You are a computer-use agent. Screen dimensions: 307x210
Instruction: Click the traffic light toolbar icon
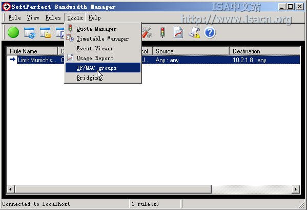162,32
